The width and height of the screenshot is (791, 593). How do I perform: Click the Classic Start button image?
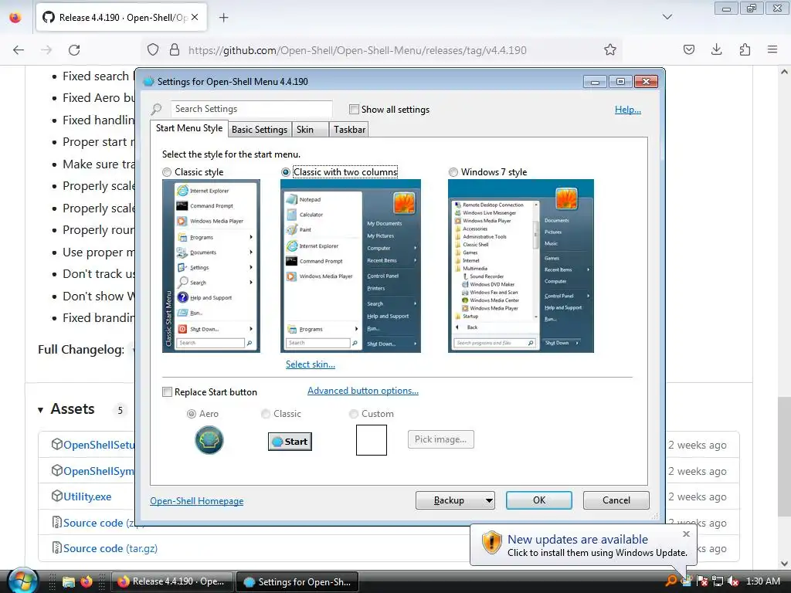290,441
